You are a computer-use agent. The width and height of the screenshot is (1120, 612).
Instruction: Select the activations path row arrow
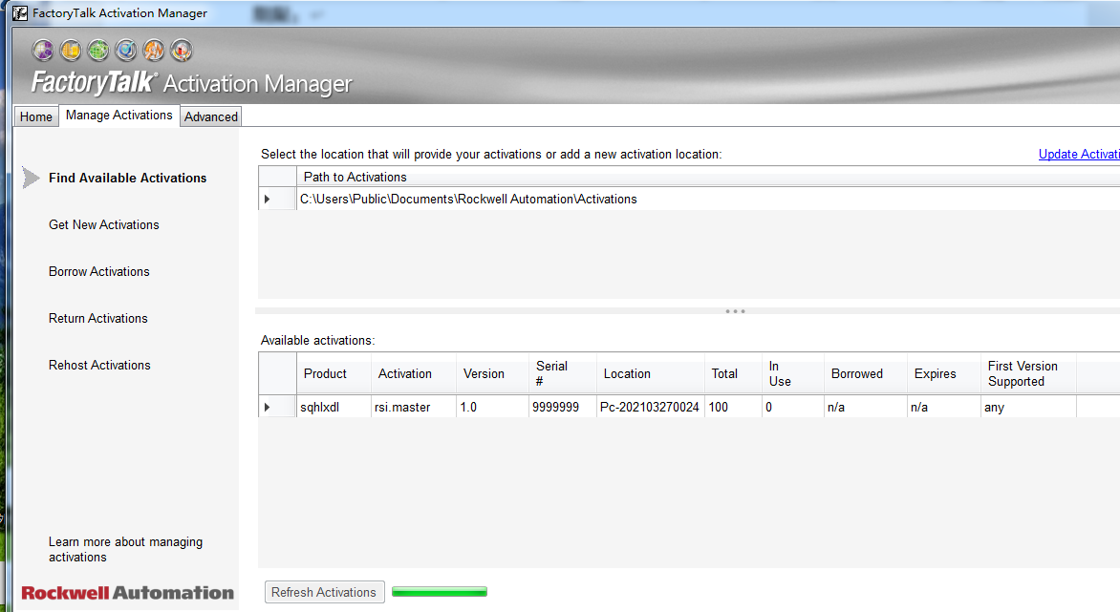(x=268, y=200)
